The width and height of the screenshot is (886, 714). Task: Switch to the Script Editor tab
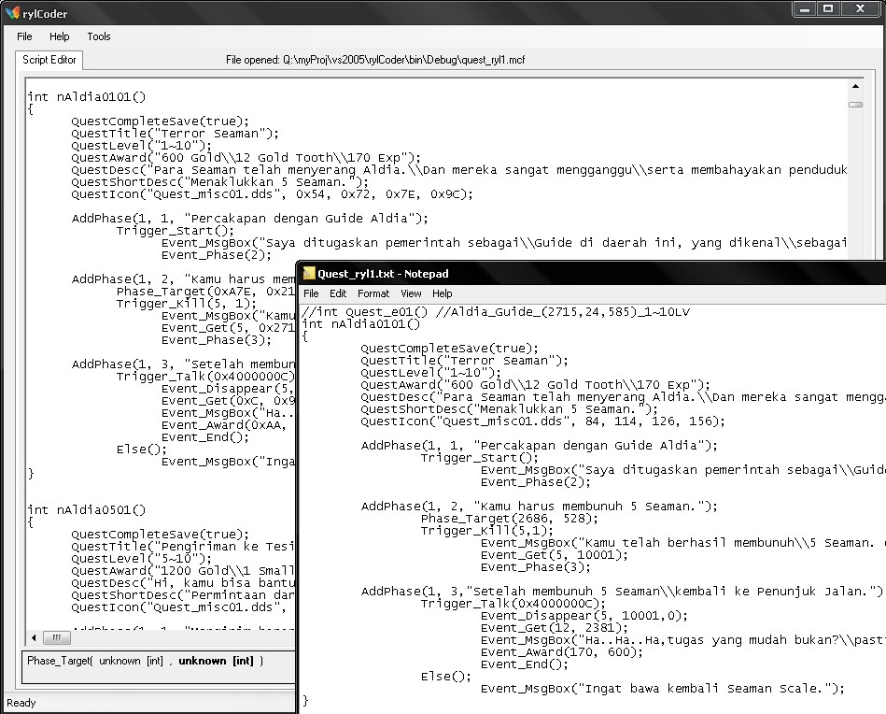click(49, 60)
